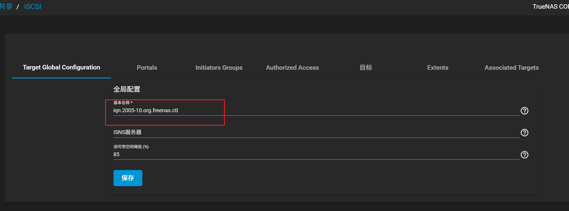Open help for the 基本名称 field
The height and width of the screenshot is (211, 569).
click(x=524, y=111)
